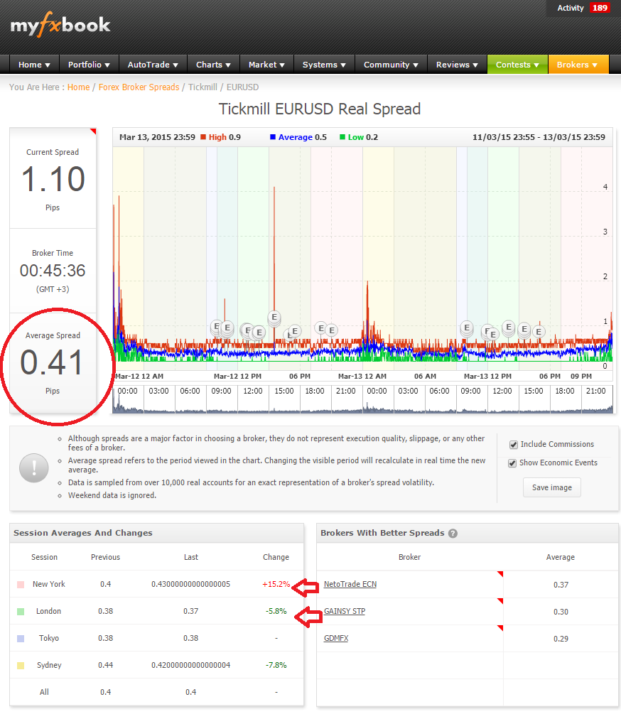Viewport: 621px width, 719px height.
Task: Expand the Charts menu
Action: 213,65
